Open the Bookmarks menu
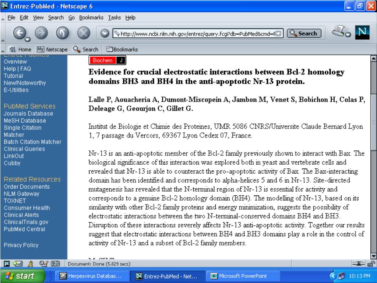Image resolution: width=377 pixels, height=283 pixels. click(x=91, y=18)
